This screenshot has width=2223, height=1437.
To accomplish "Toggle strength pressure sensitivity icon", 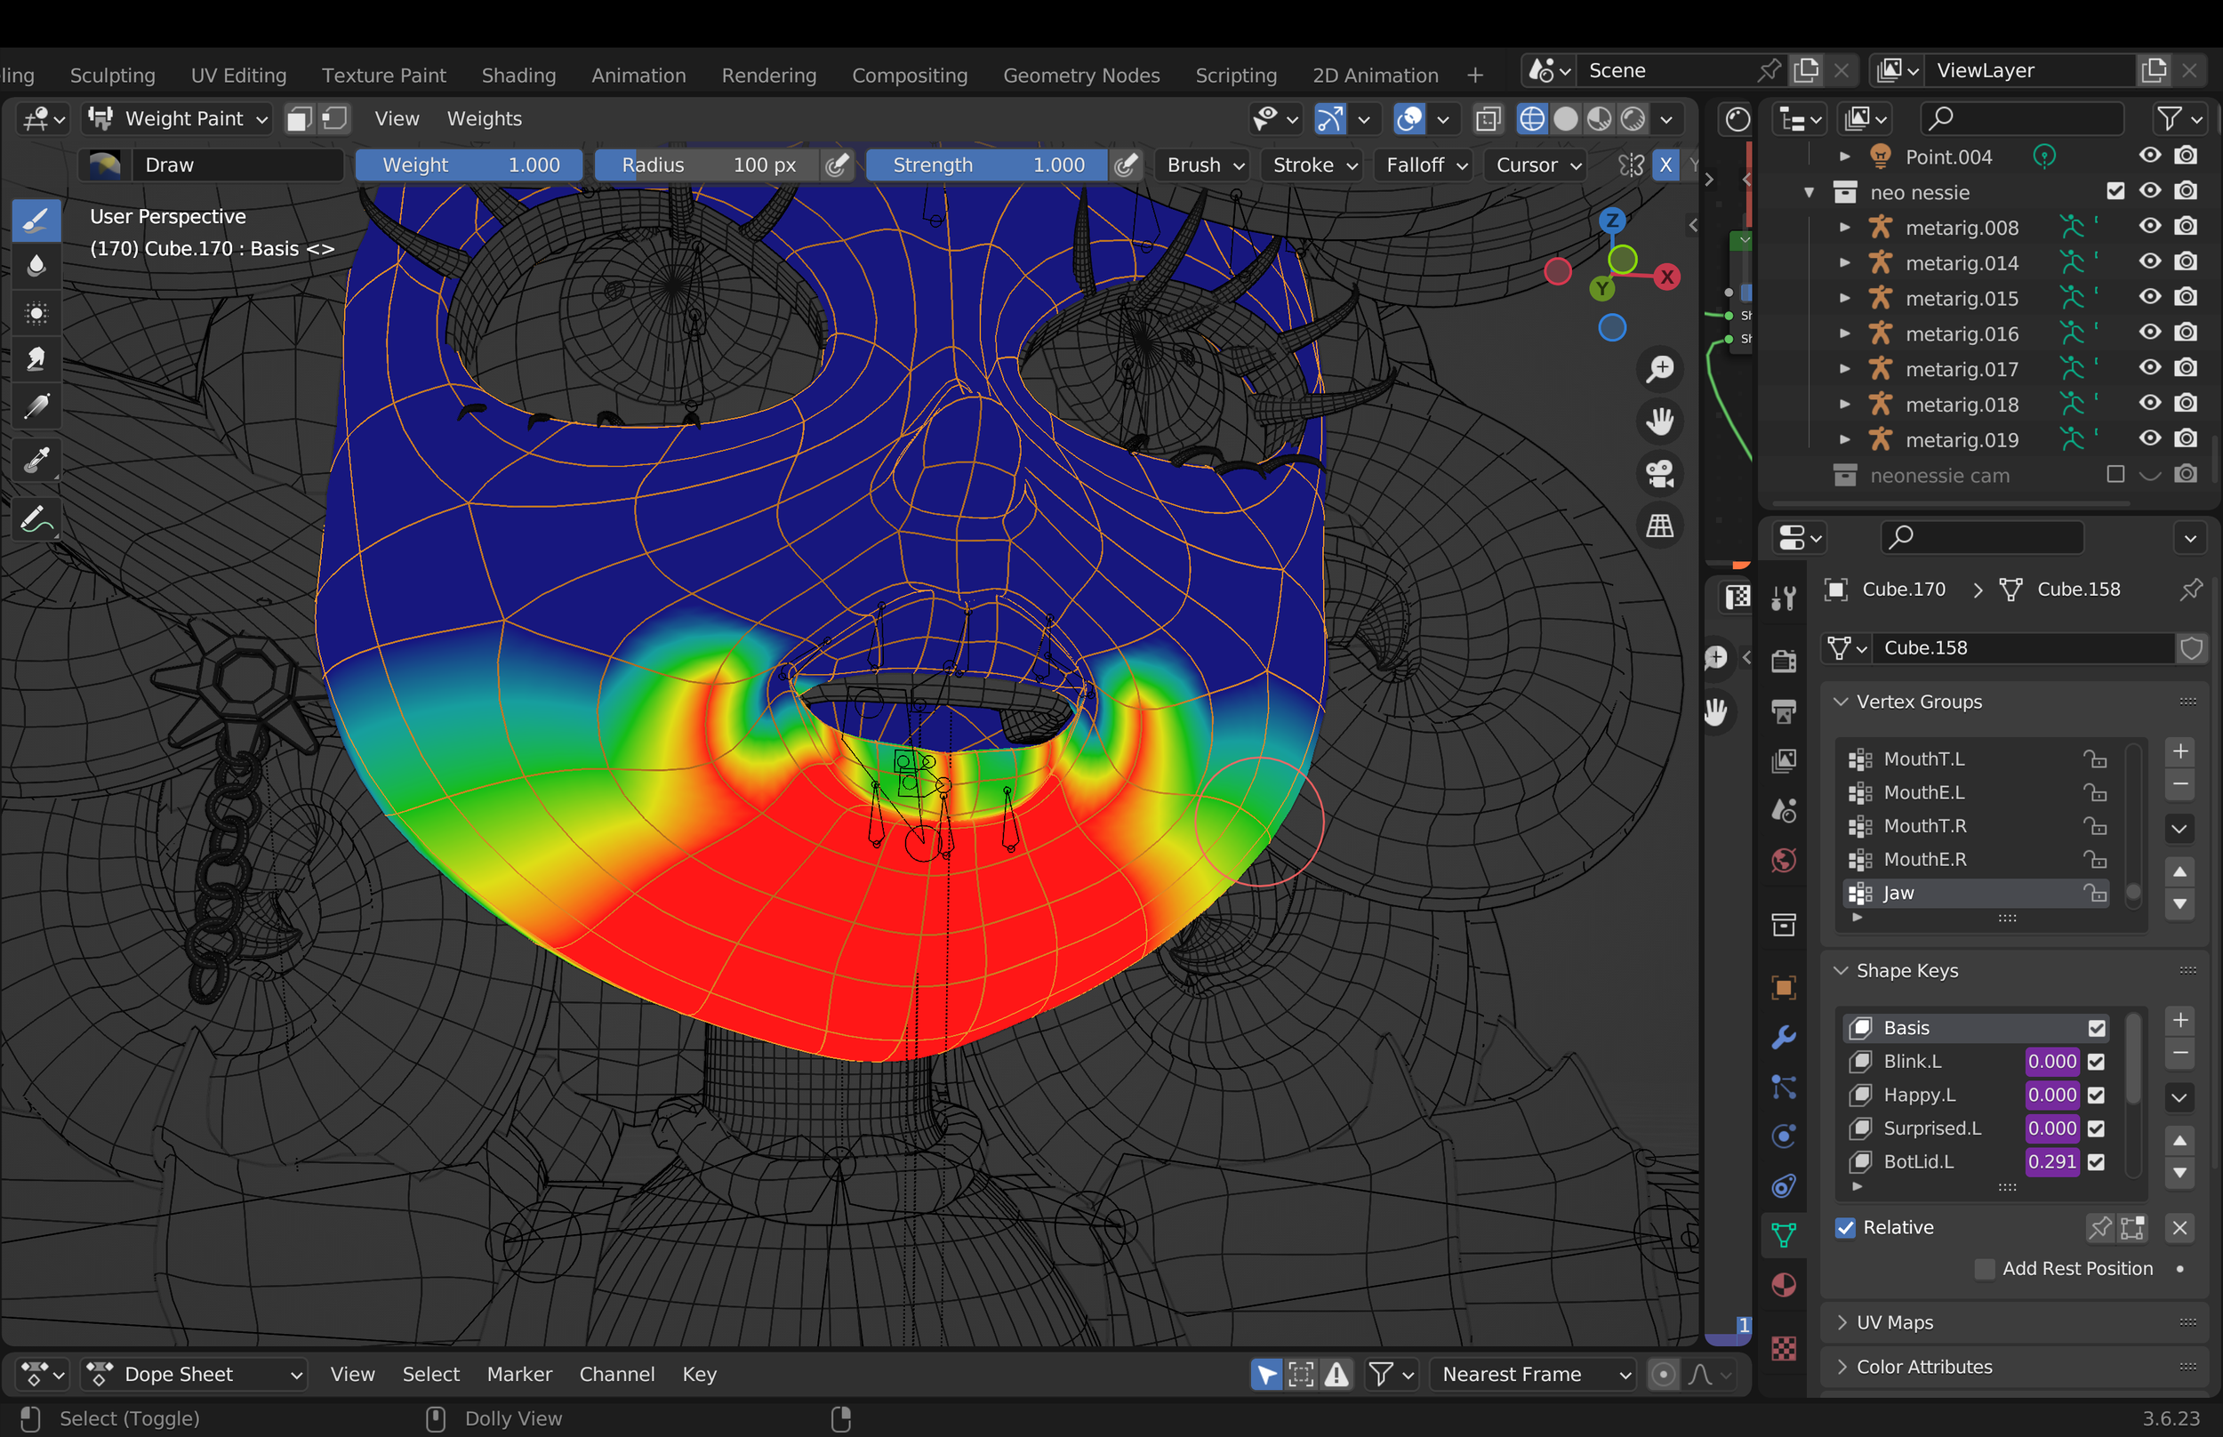I will tap(1127, 165).
